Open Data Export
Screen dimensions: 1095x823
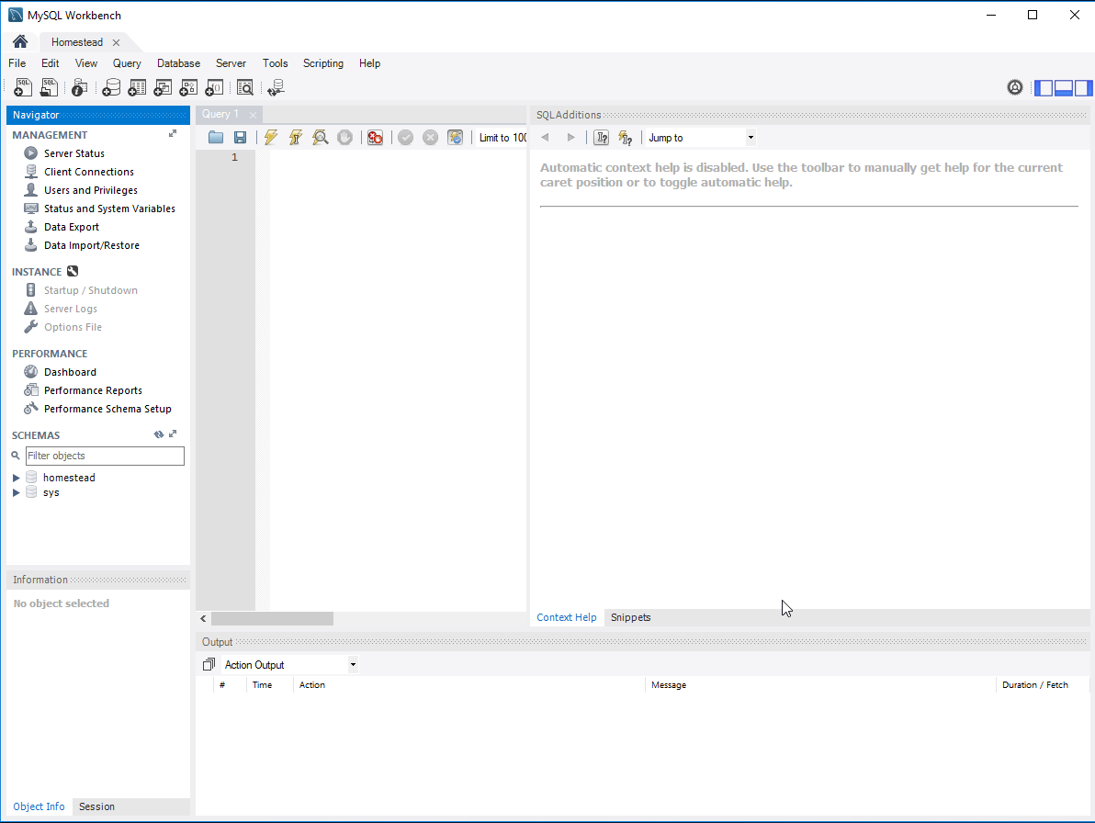pyautogui.click(x=72, y=227)
